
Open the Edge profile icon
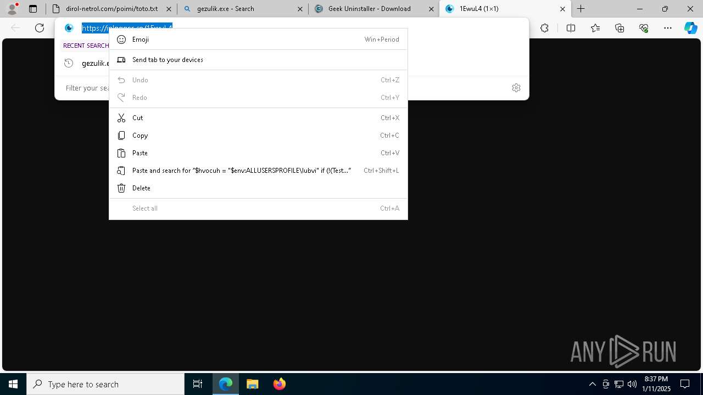12,8
